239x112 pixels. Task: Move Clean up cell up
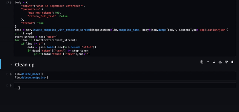(x=208, y=62)
